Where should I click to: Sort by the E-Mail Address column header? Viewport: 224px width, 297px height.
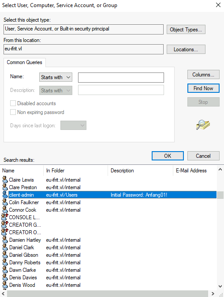click(195, 171)
